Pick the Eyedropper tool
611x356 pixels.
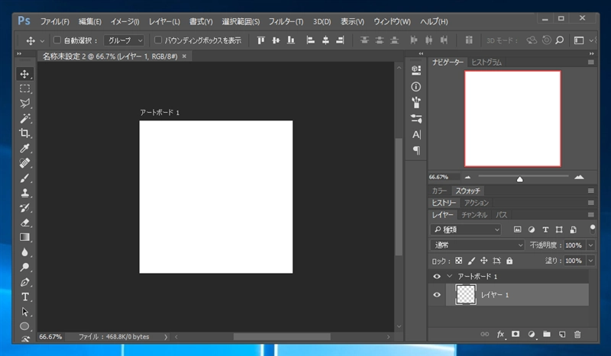point(24,148)
